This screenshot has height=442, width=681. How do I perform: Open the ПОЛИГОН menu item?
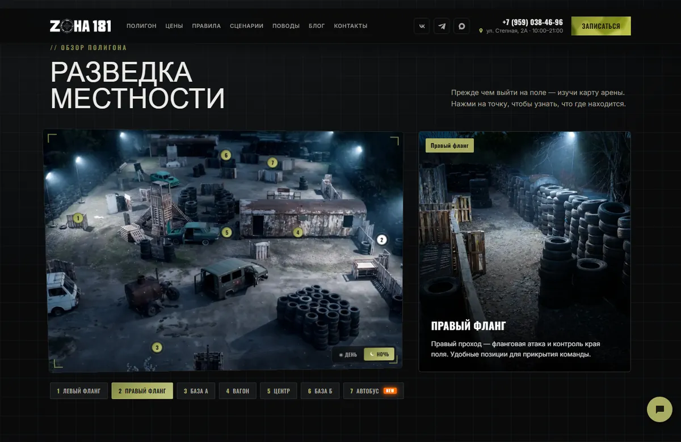pos(141,26)
